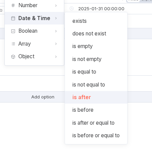Click the Add option button

43,97
